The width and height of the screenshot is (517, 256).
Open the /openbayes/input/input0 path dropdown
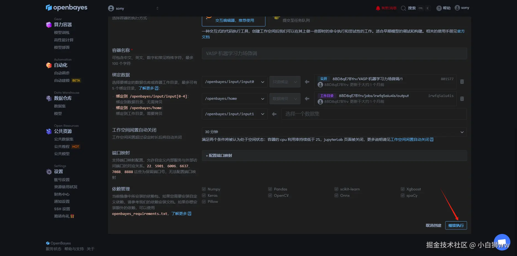[235, 82]
